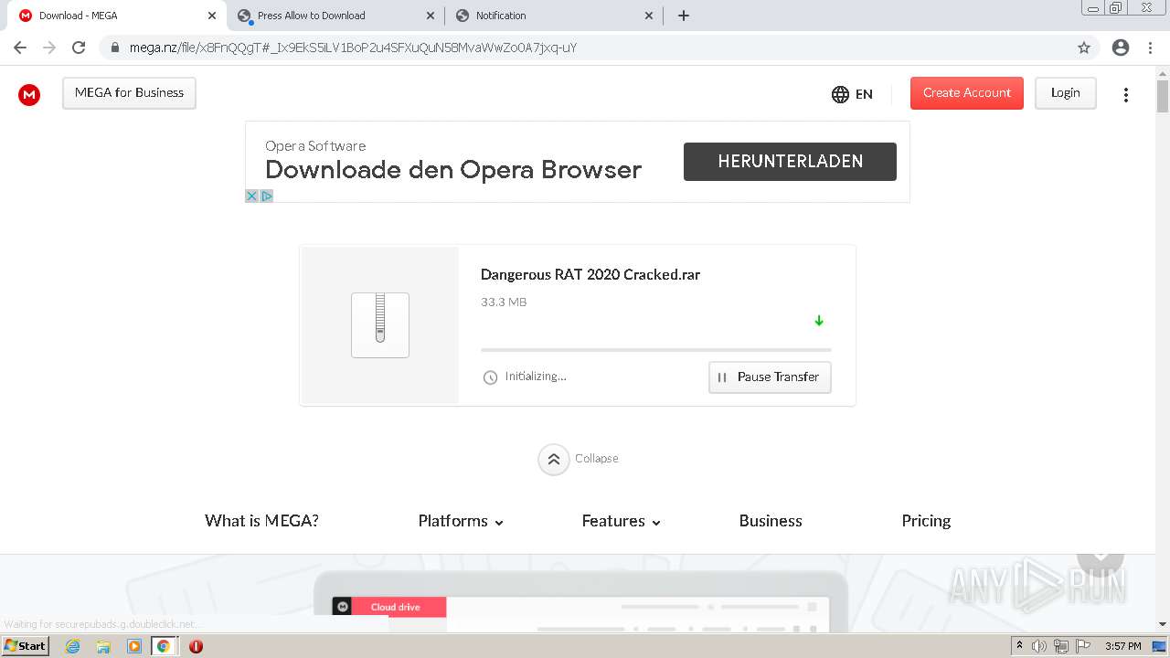Click the Pause Transfer button

(x=770, y=377)
